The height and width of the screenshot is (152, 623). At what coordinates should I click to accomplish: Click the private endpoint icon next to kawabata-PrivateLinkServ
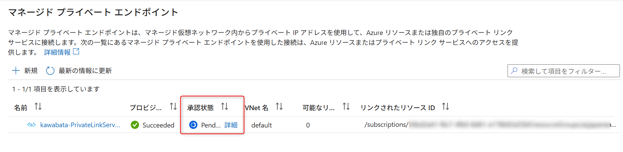(31, 125)
